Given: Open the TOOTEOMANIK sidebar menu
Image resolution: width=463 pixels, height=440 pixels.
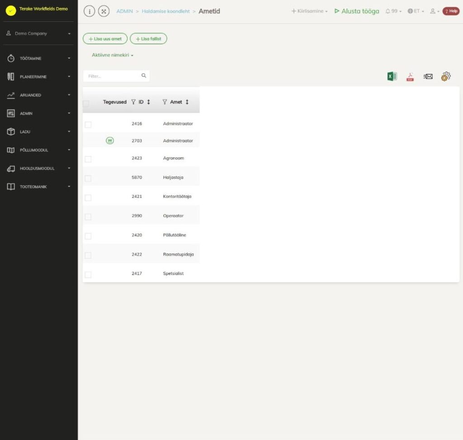Looking at the screenshot, I should click(x=39, y=187).
